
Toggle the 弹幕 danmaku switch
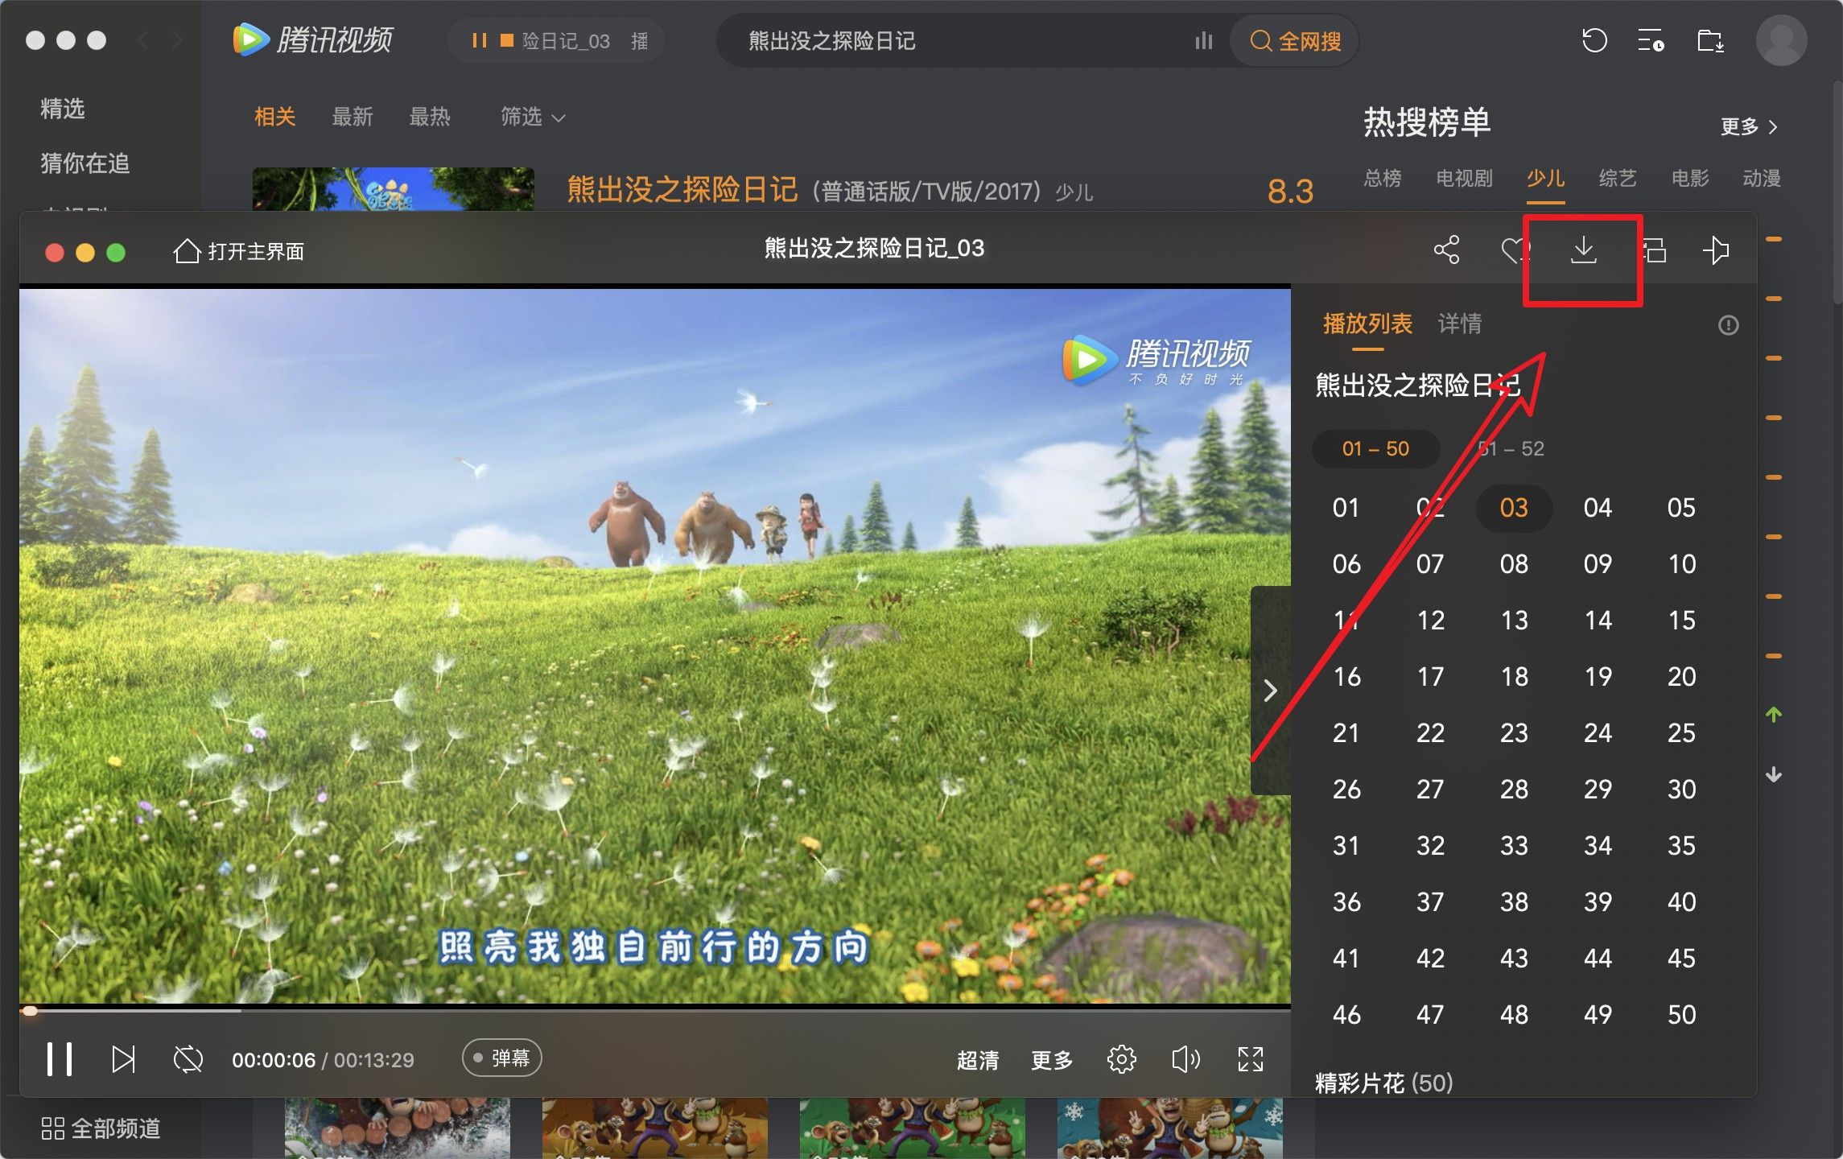click(x=501, y=1058)
